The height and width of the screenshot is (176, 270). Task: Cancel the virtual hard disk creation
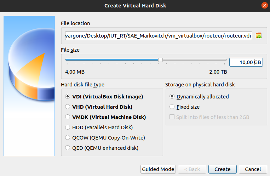(253, 169)
